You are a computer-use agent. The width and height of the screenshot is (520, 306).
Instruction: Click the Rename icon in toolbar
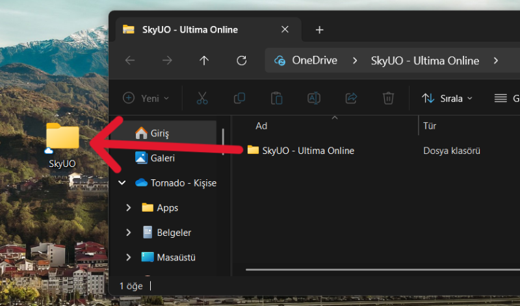pos(314,99)
